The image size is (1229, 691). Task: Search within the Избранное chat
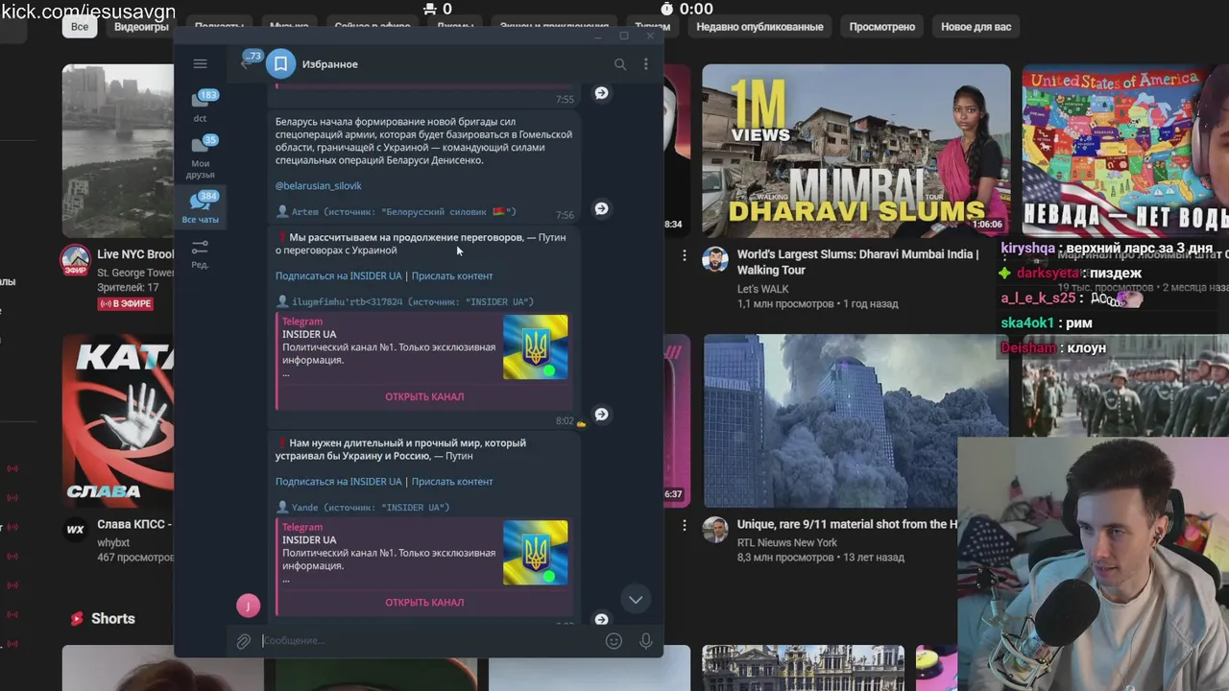(620, 64)
